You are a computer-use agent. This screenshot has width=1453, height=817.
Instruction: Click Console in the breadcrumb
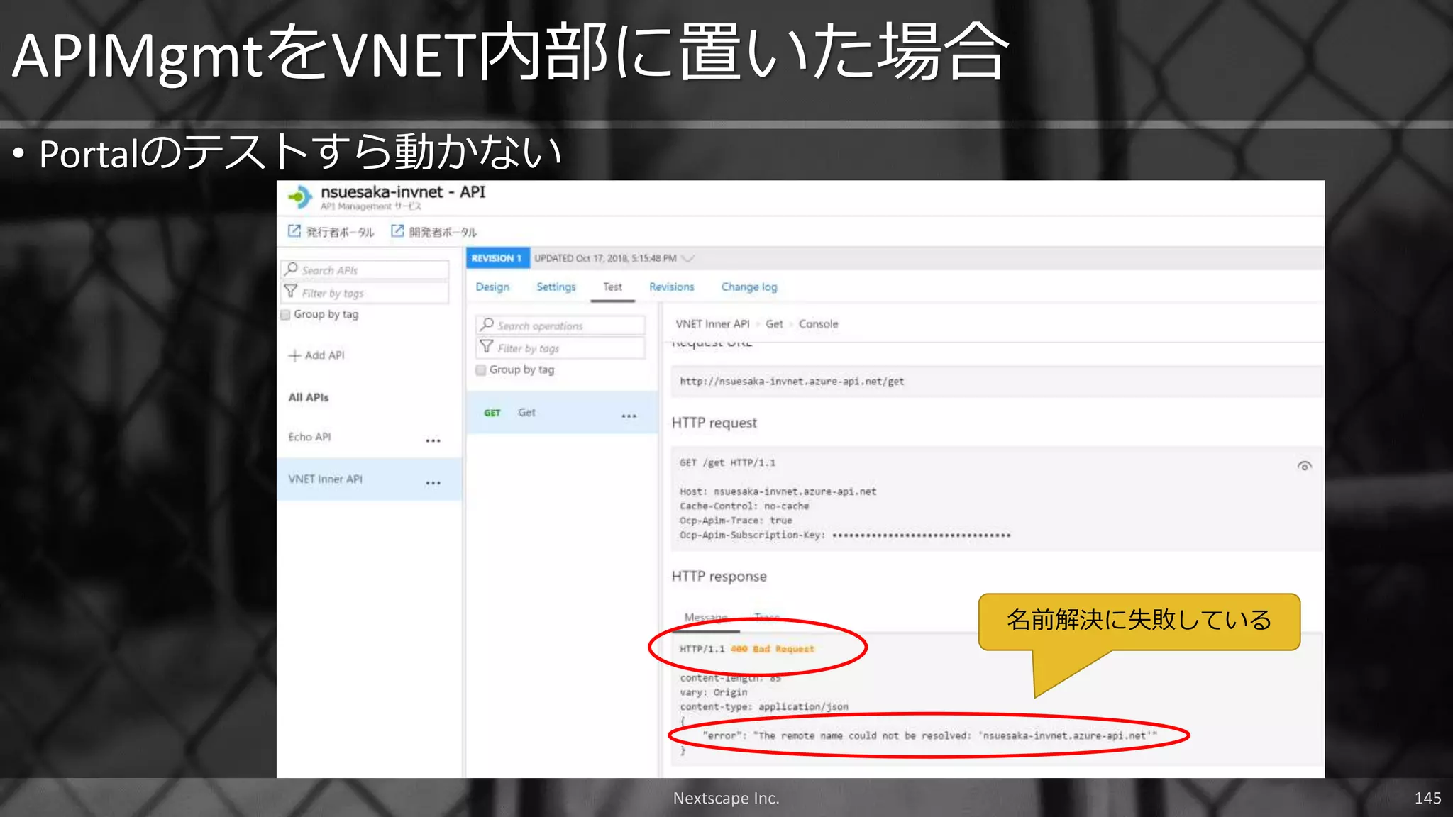pyautogui.click(x=818, y=324)
